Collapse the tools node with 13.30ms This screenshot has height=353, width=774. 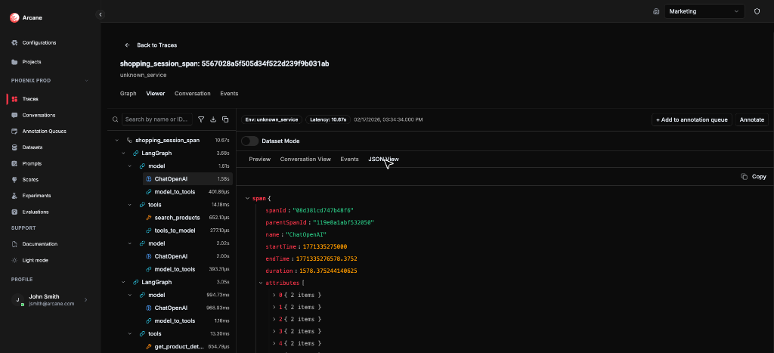pyautogui.click(x=130, y=334)
